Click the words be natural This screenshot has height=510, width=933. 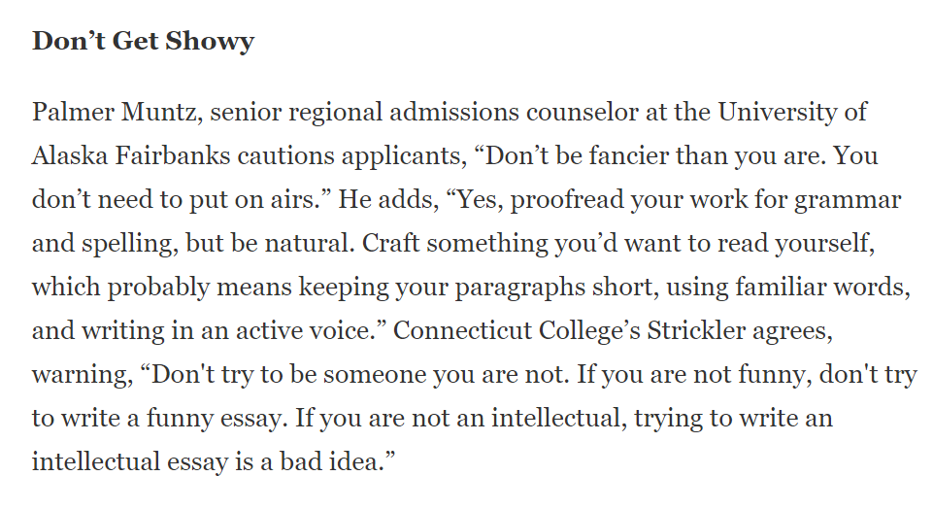(291, 244)
